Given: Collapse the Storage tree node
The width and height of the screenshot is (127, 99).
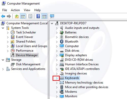Looking at the screenshot, I should click(x=3, y=60).
